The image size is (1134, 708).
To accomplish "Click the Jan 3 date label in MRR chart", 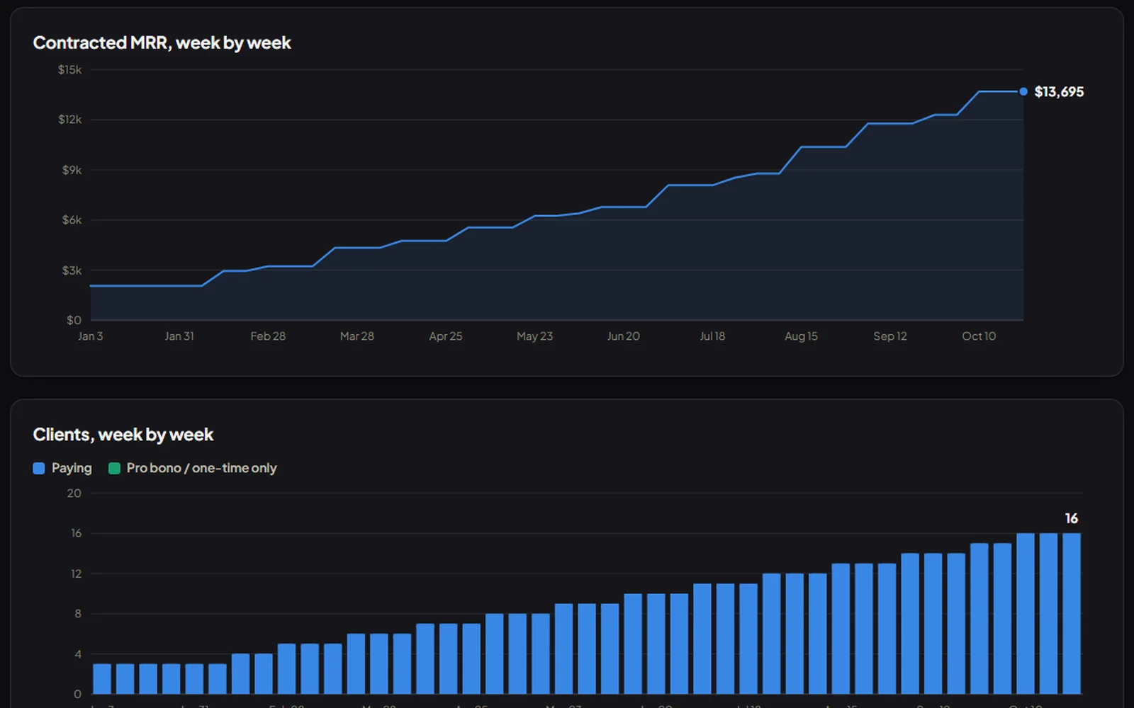I will 91,336.
